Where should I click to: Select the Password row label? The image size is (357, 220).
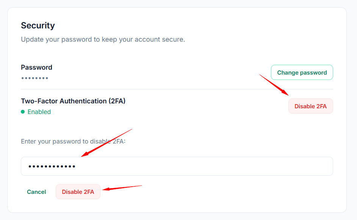[x=36, y=67]
